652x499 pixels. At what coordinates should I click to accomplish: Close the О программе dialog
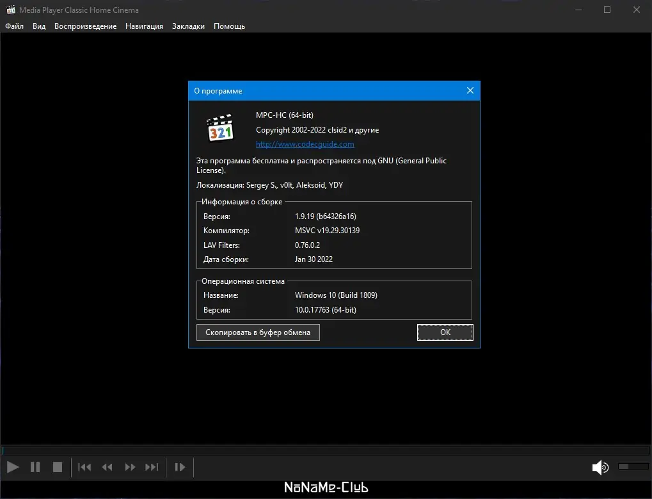470,90
